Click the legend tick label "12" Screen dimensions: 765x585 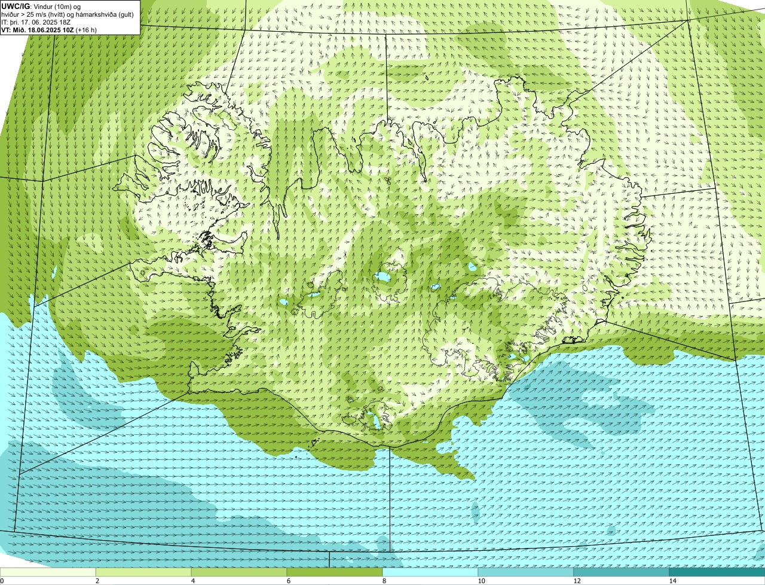pos(577,581)
